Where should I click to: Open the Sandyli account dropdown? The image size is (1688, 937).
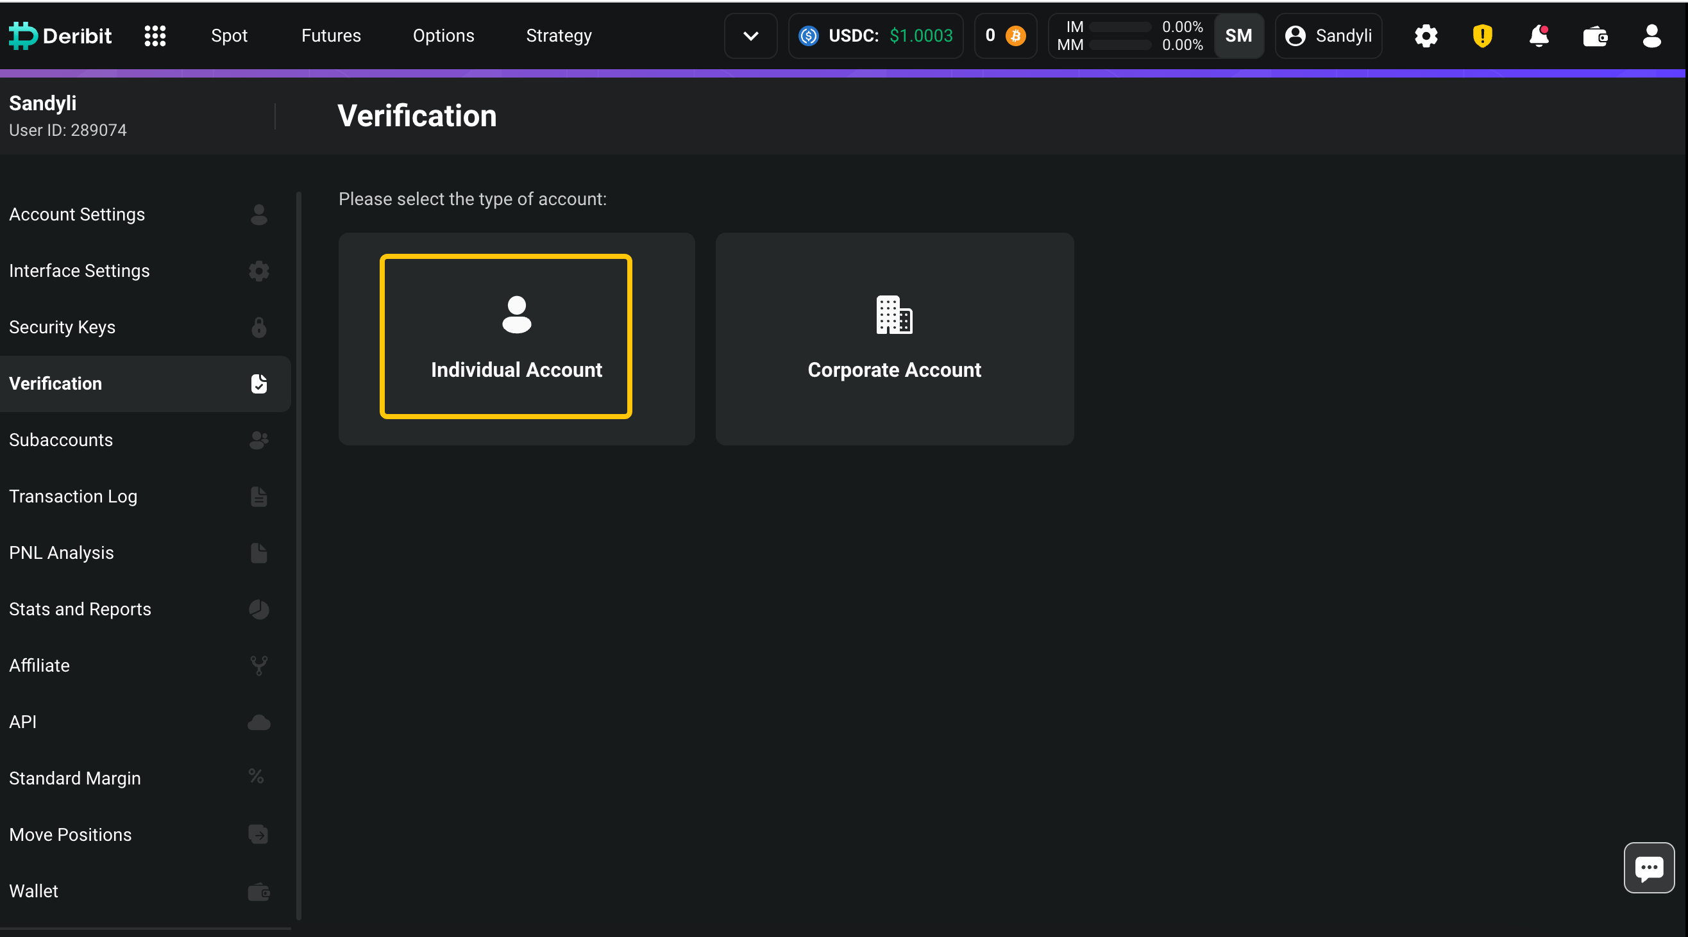click(x=1328, y=35)
